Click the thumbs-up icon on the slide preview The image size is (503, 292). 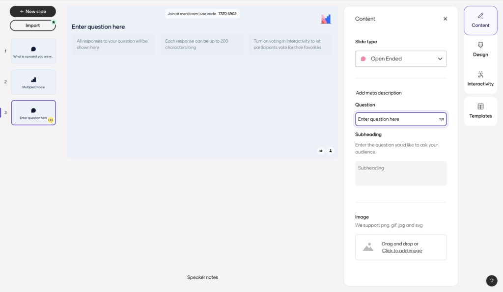[321, 151]
